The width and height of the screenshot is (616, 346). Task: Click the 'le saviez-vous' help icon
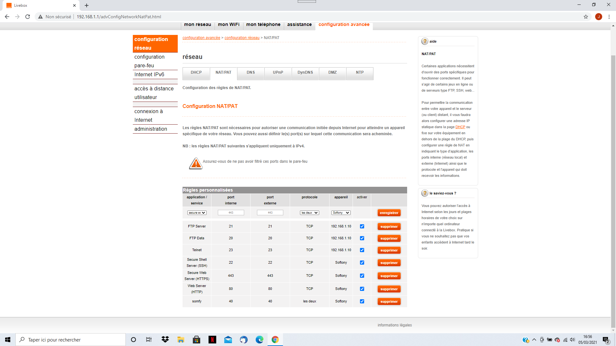pyautogui.click(x=425, y=193)
